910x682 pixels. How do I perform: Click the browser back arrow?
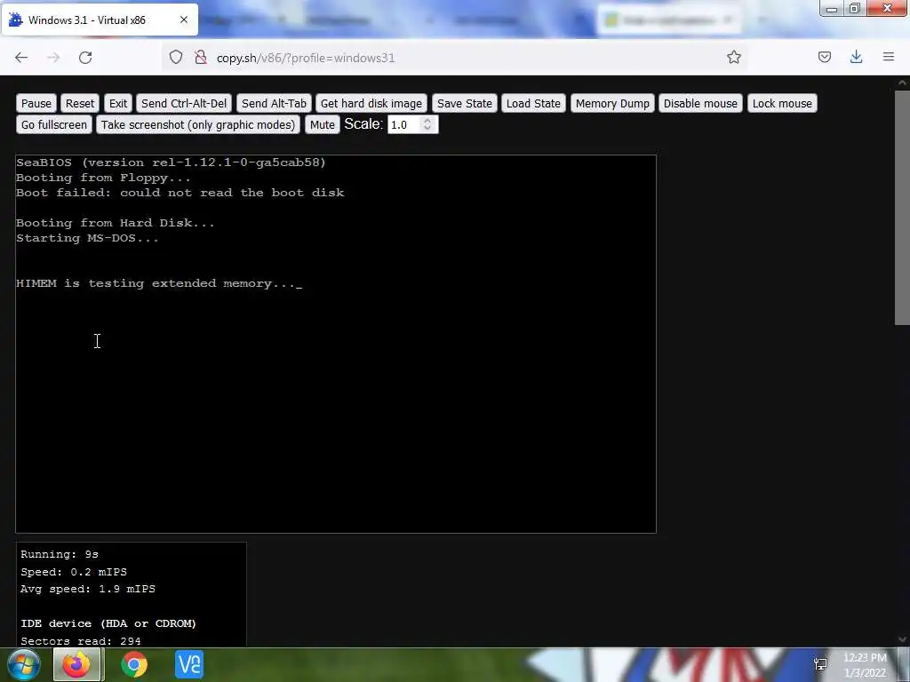[21, 58]
